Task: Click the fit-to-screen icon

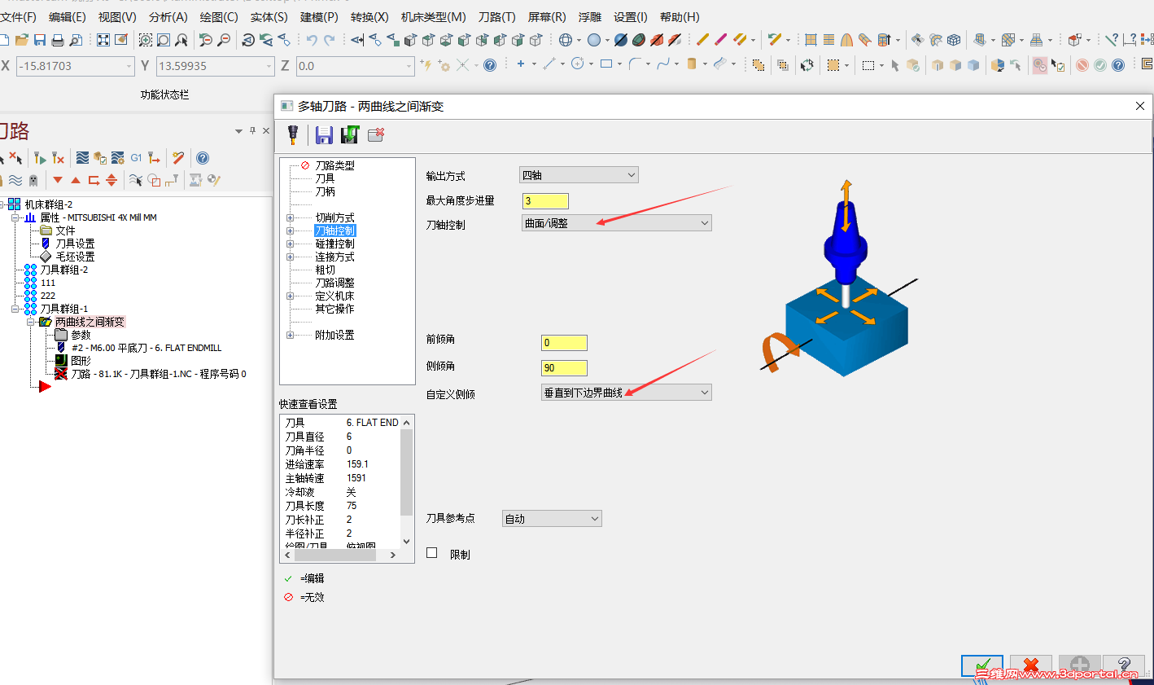Action: click(x=103, y=40)
